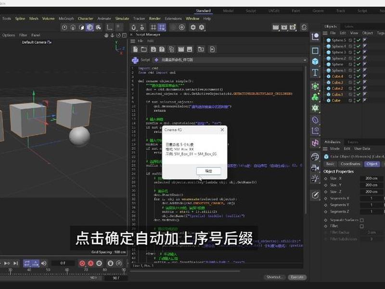The width and height of the screenshot is (385, 289).
Task: Click the current frame field showing 0 F
Action: pyautogui.click(x=63, y=263)
